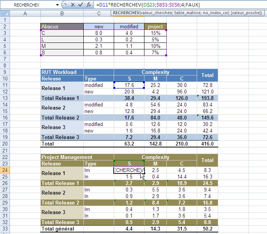
Task: Cancel the formula entry with the X icon
Action: pos(73,5)
